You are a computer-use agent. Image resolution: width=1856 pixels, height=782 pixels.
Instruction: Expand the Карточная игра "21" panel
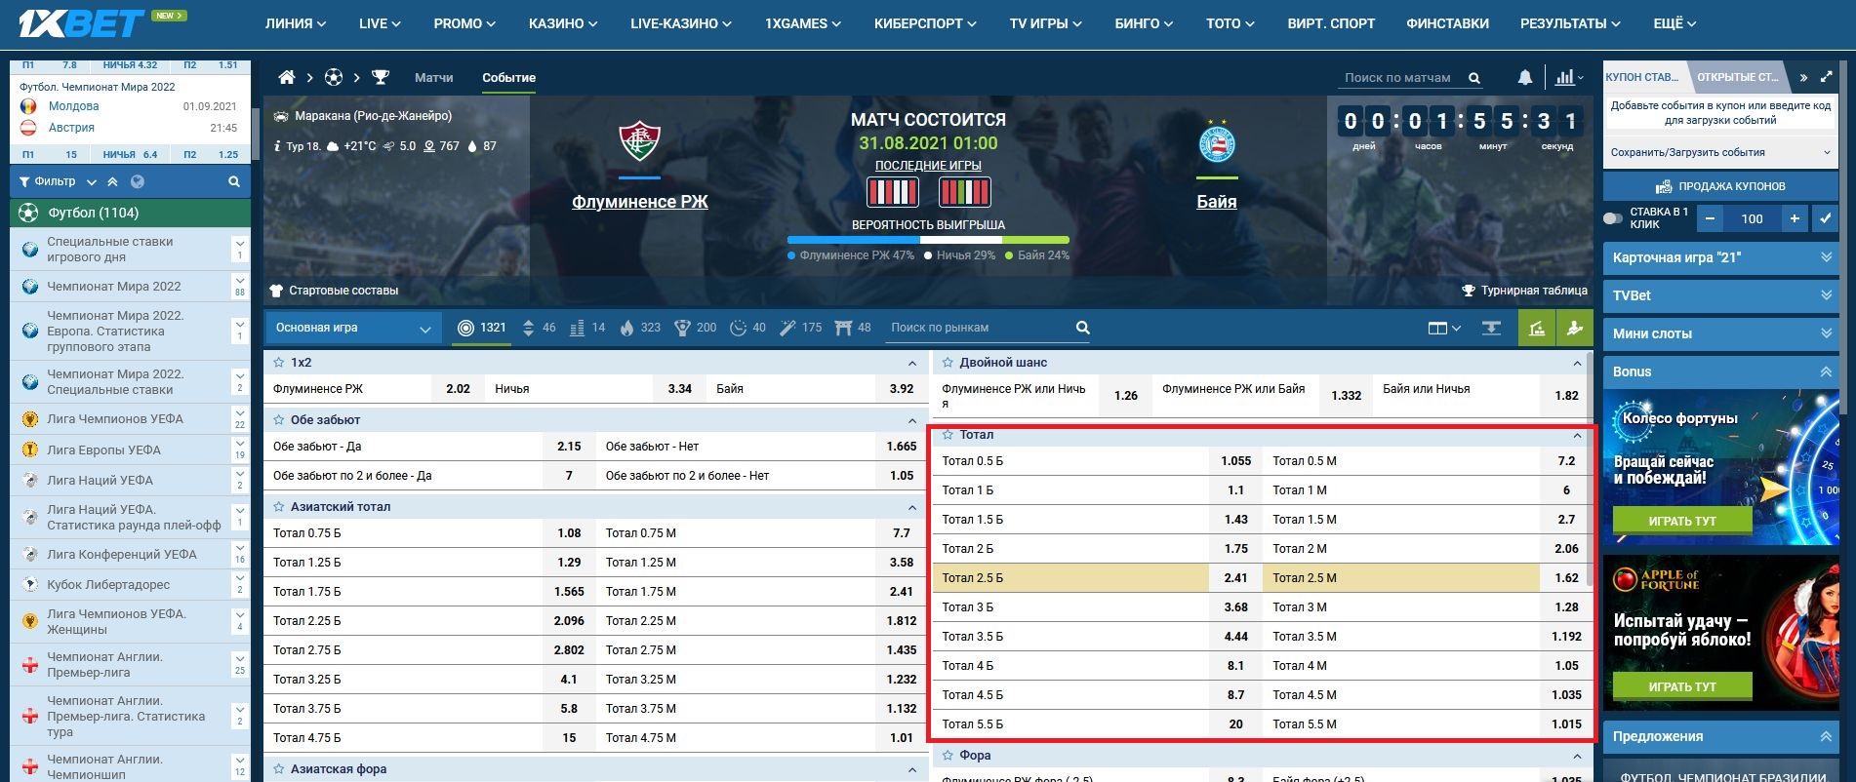pos(1720,257)
